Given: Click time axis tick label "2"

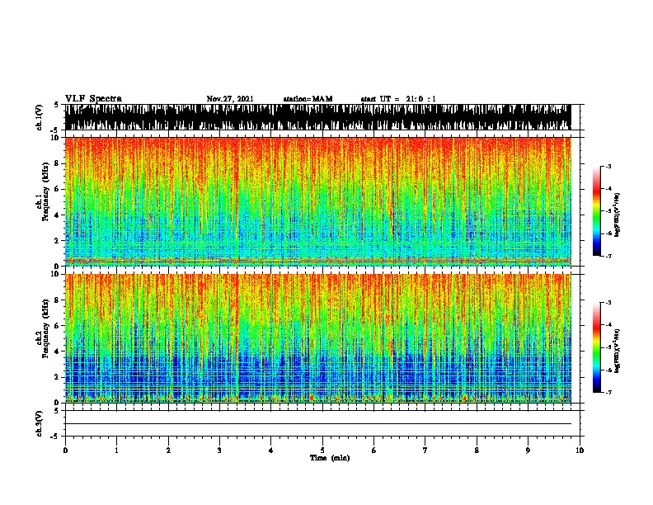Looking at the screenshot, I should 168,451.
